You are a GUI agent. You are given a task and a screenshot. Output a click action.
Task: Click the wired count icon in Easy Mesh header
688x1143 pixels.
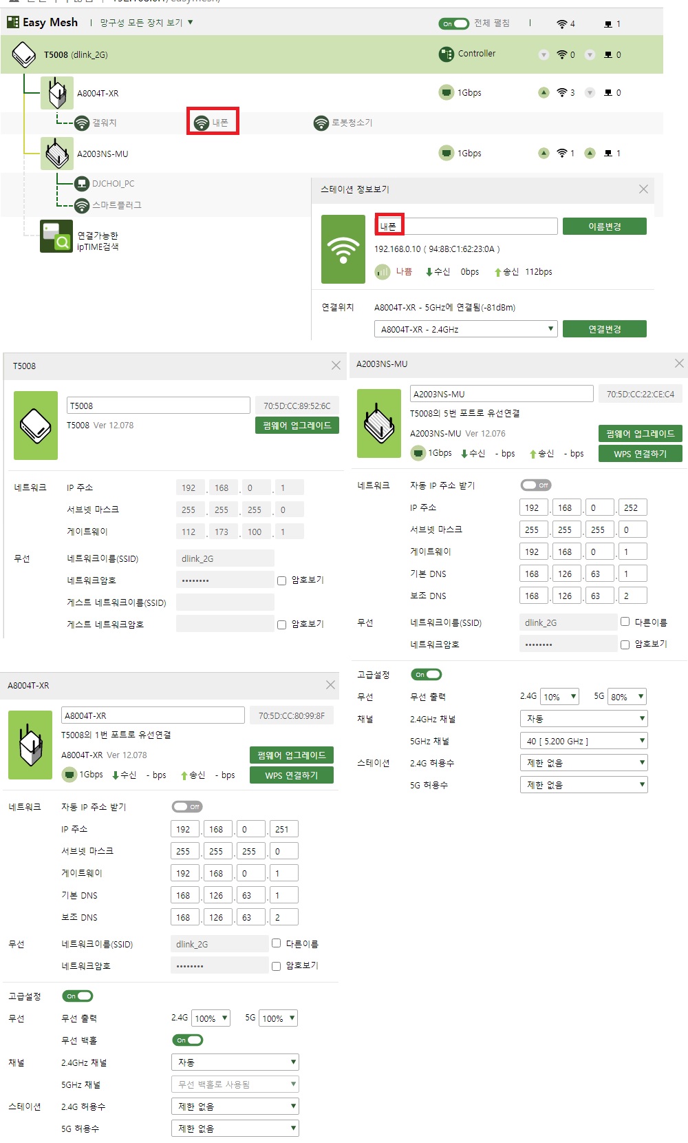point(608,23)
